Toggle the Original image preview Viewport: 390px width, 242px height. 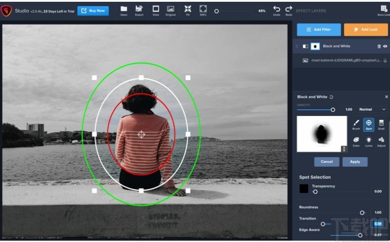pyautogui.click(x=170, y=10)
